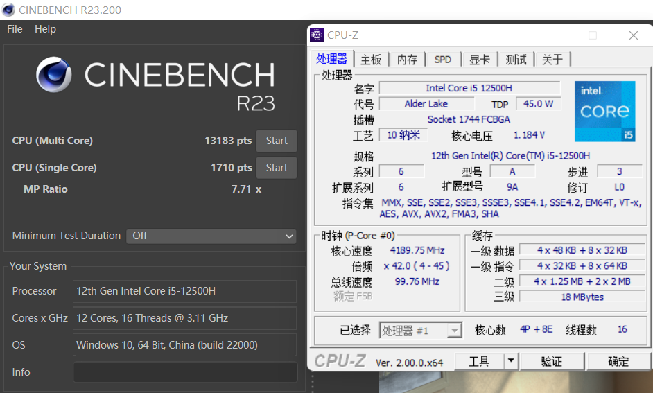Viewport: 653px width, 393px height.
Task: Switch to the SPD tab in CPU-Z
Action: click(443, 60)
